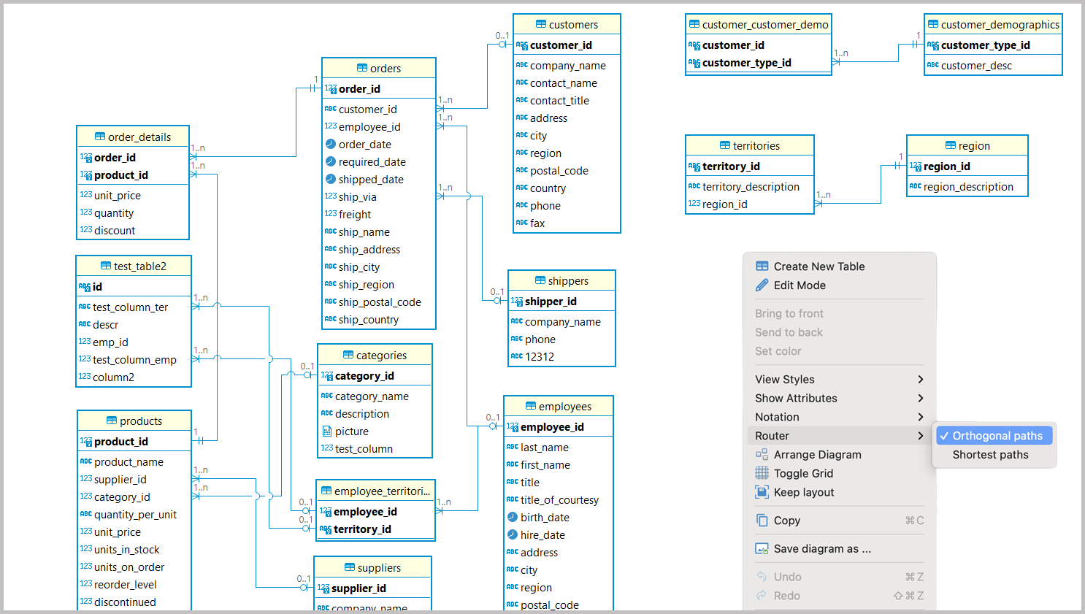Click the orders table header icon

point(362,68)
